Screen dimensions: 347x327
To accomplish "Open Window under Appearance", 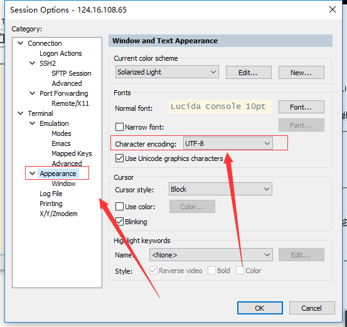I will pyautogui.click(x=63, y=184).
